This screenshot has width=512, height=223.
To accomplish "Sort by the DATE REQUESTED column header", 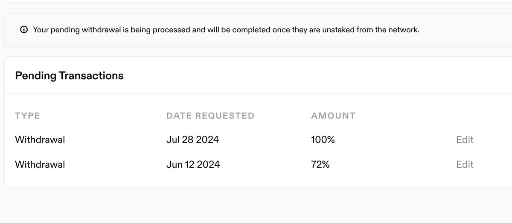I will coord(210,116).
